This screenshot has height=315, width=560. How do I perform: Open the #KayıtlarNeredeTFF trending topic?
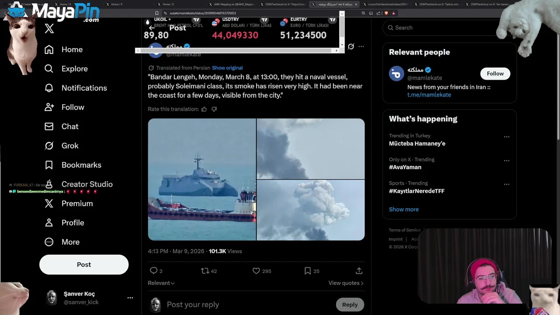click(416, 191)
